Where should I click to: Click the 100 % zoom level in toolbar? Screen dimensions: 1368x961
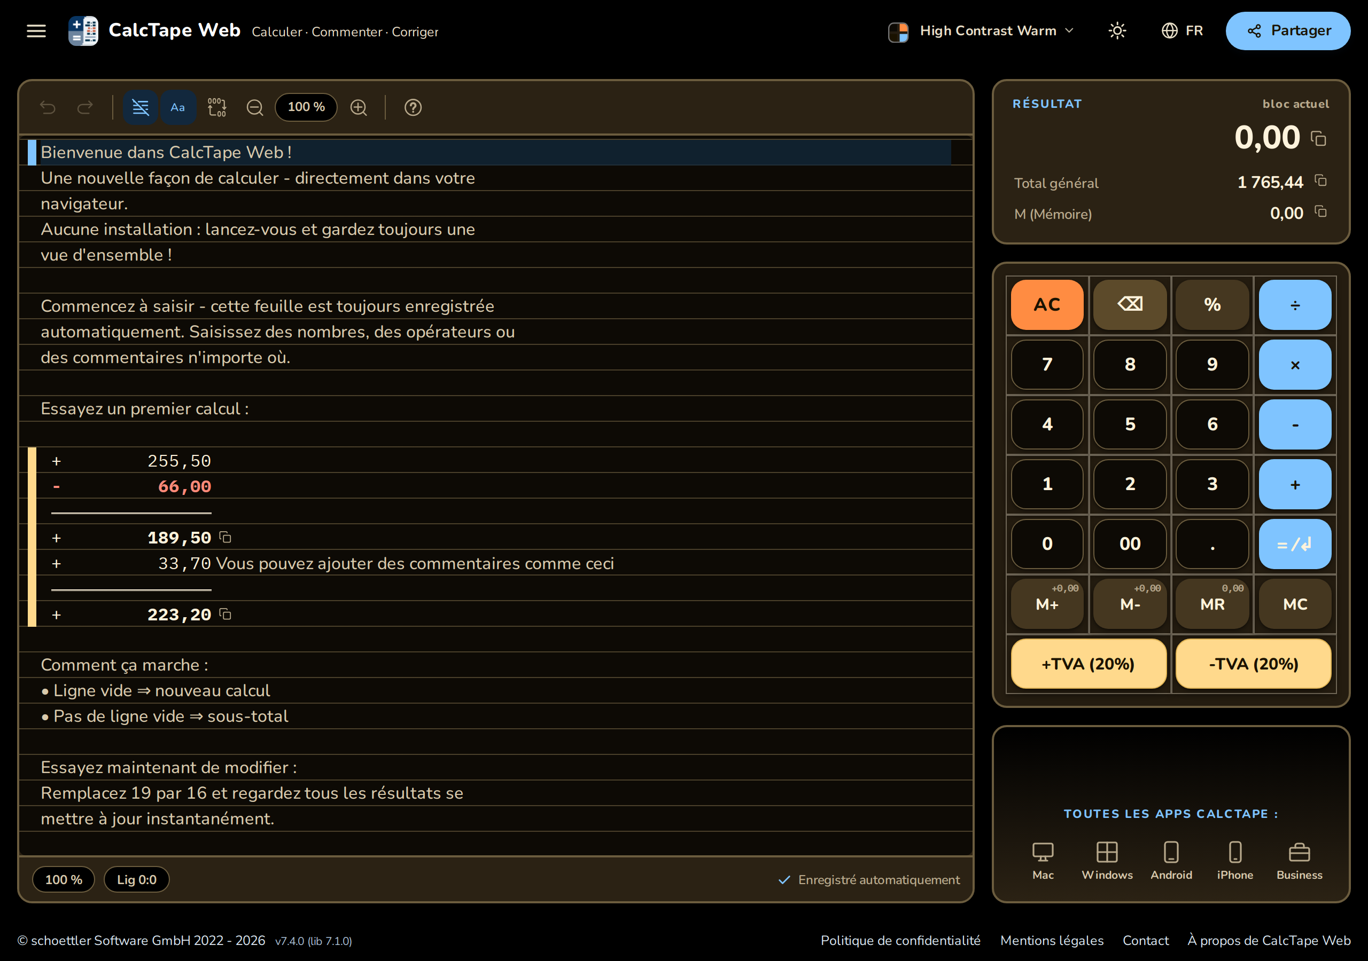point(306,107)
